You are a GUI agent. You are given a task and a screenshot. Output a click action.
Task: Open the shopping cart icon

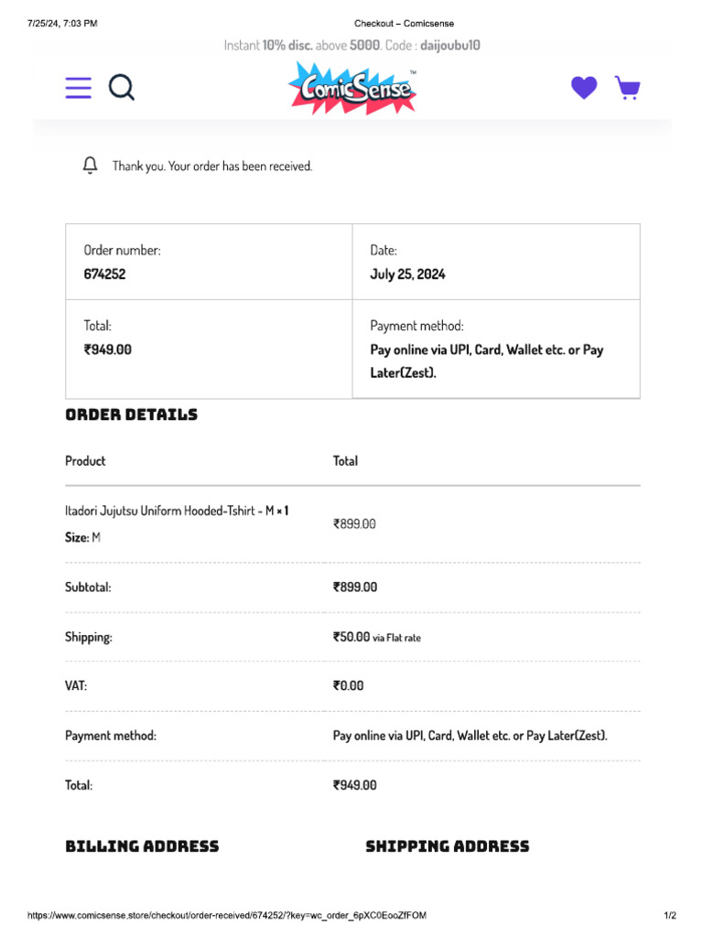628,88
